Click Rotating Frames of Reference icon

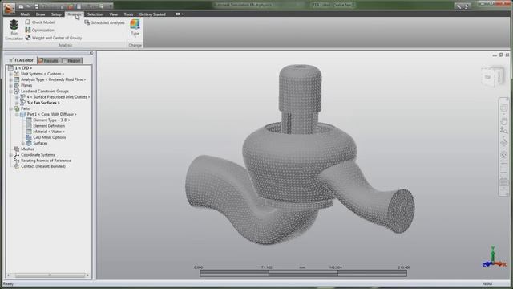coord(16,161)
